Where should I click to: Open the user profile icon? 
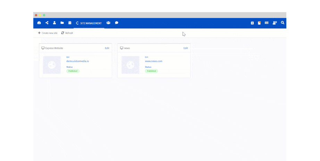[x=54, y=23]
